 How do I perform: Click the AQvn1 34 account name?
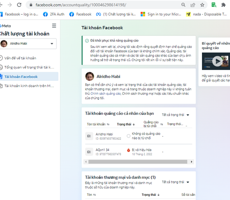(x=103, y=150)
